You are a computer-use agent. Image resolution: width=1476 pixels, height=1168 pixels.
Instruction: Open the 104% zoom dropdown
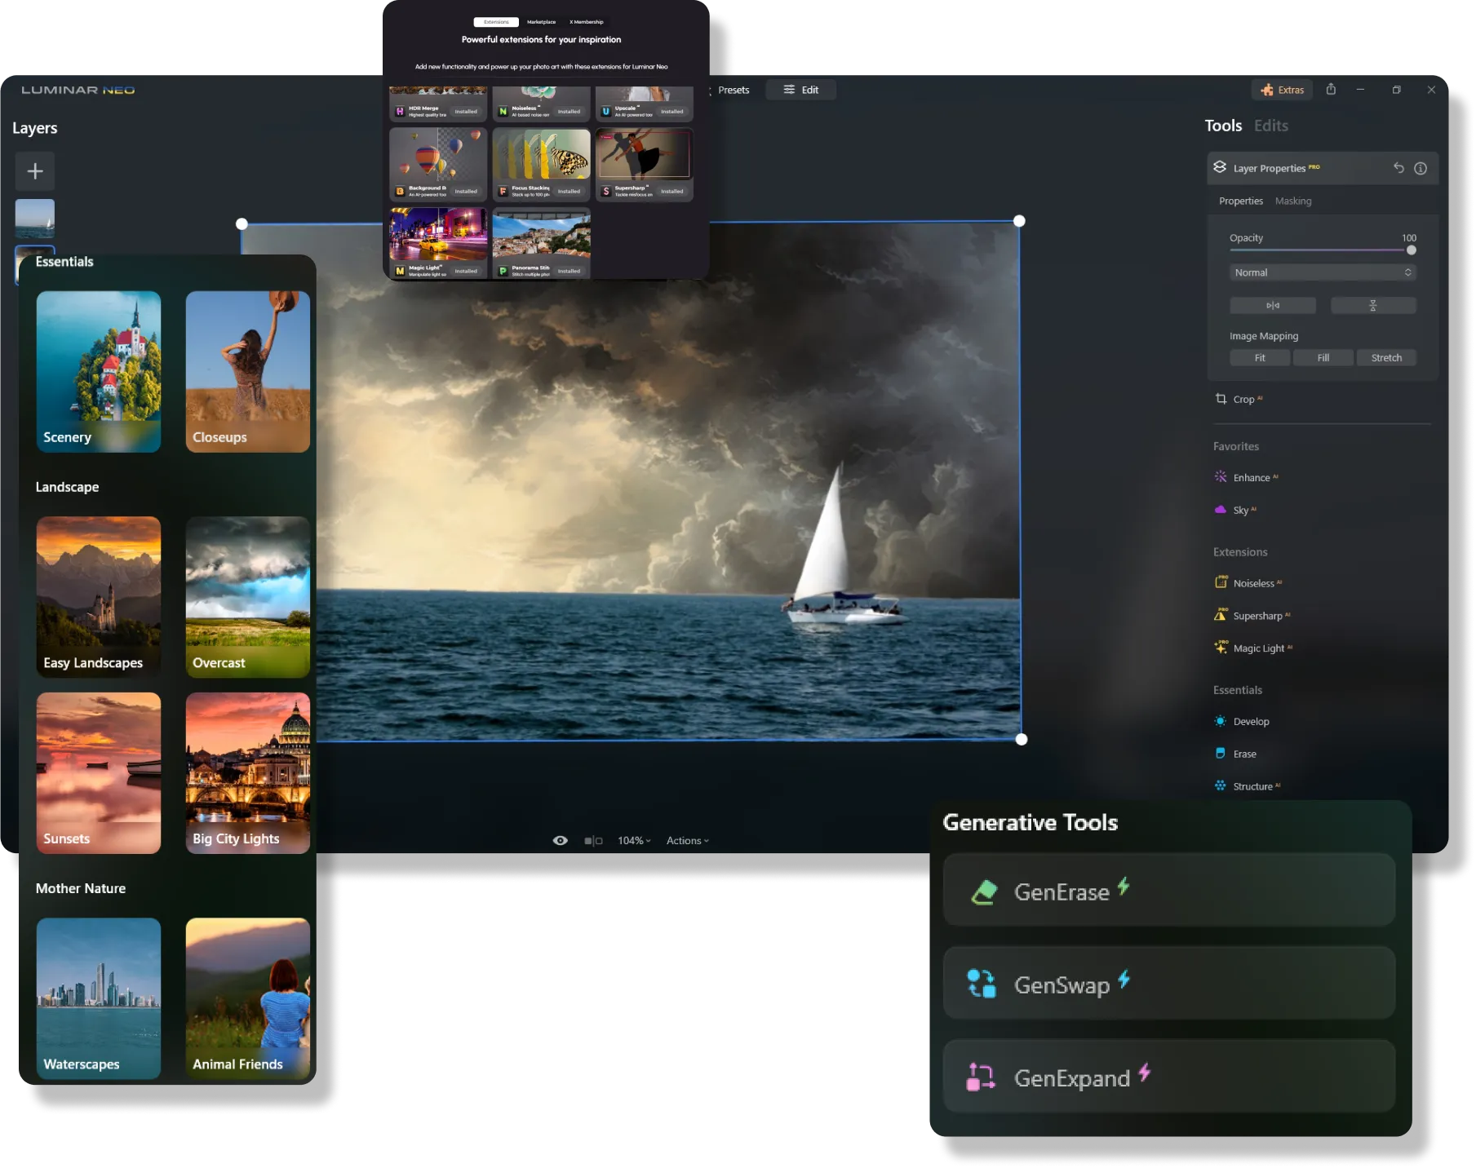click(x=634, y=841)
